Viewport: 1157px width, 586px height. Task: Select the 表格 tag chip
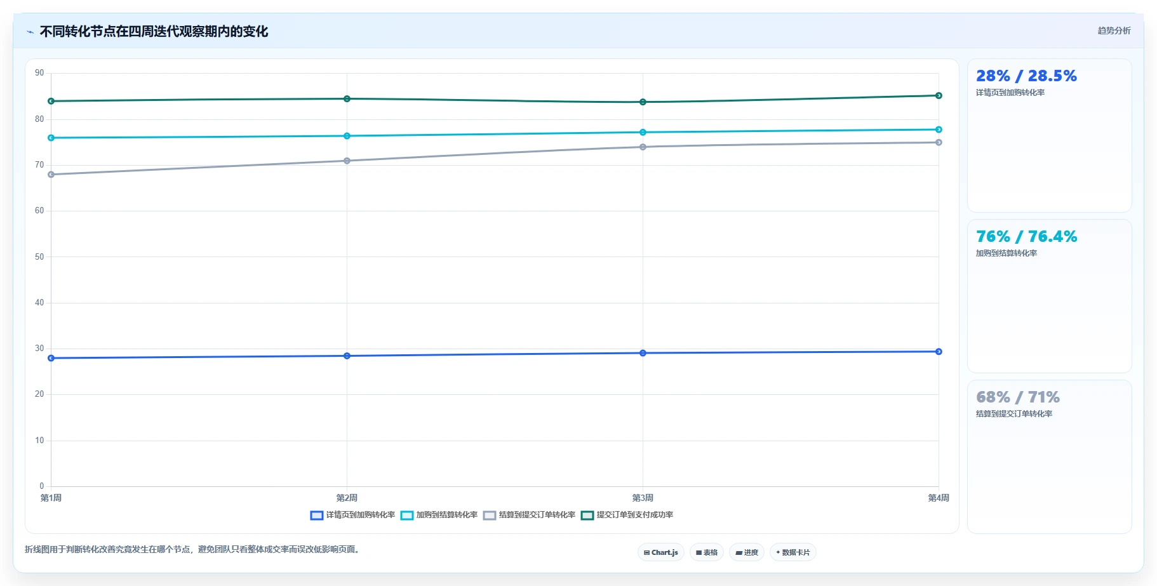[707, 552]
